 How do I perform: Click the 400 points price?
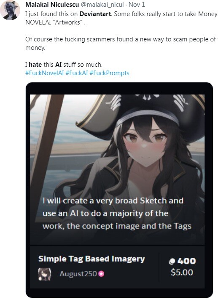click(x=186, y=261)
